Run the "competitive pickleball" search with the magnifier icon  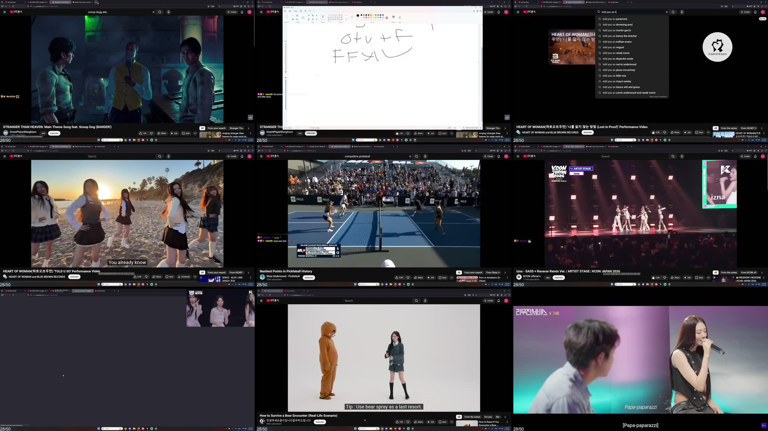416,156
